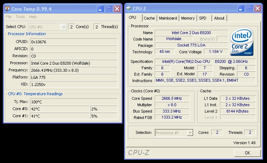The width and height of the screenshot is (267, 163).
Task: Click the Core Temp title bar icon
Action: click(7, 9)
